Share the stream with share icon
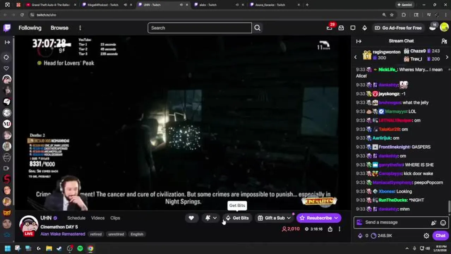The height and width of the screenshot is (254, 451). (x=330, y=229)
